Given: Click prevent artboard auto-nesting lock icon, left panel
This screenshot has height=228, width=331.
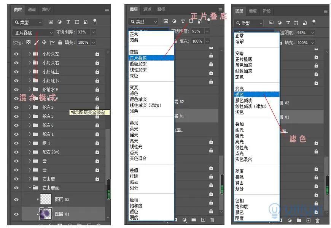Looking at the screenshot, I should coord(52,43).
